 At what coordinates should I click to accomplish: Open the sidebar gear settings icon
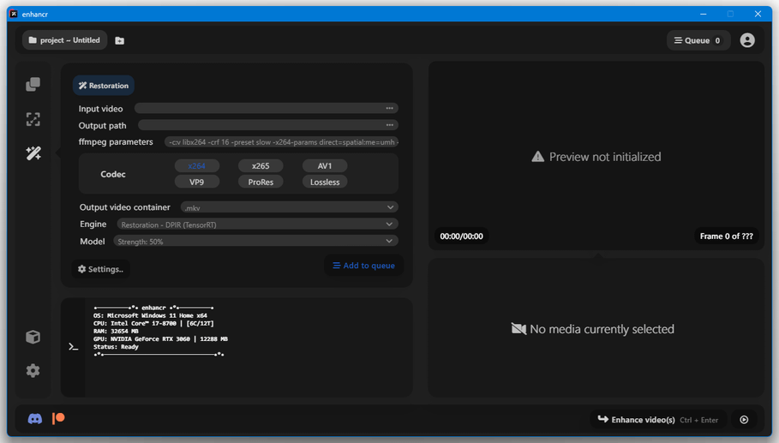click(33, 370)
